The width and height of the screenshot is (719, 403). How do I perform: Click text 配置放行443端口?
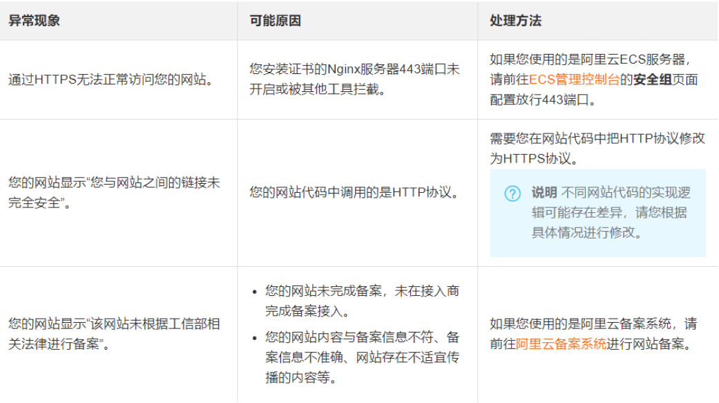(x=544, y=100)
